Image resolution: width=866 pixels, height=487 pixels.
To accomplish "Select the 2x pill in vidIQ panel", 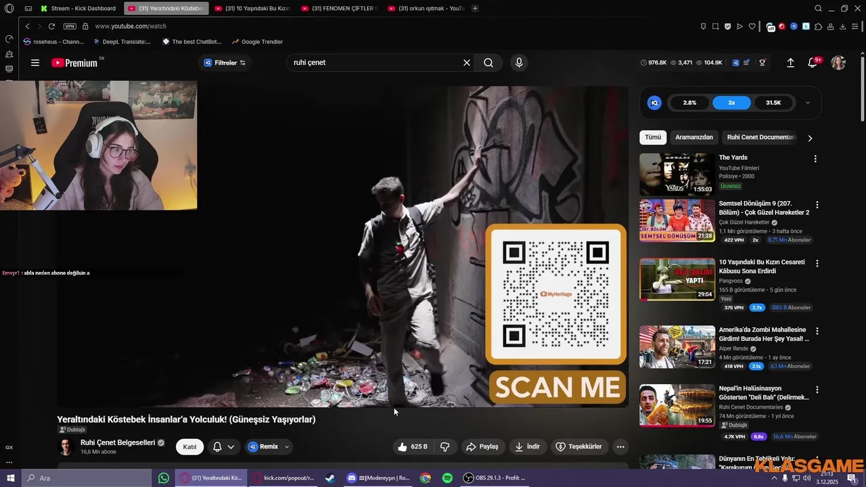I will (731, 103).
